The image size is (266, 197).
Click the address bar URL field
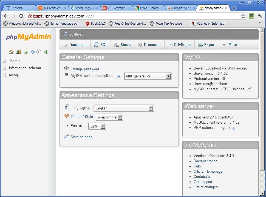tap(136, 16)
